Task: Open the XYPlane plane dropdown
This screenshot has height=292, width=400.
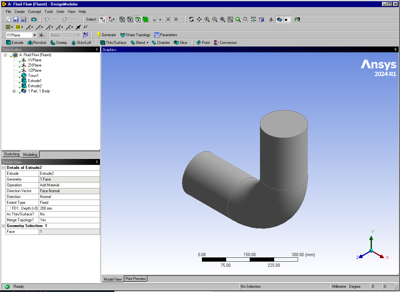Action: [x=35, y=35]
